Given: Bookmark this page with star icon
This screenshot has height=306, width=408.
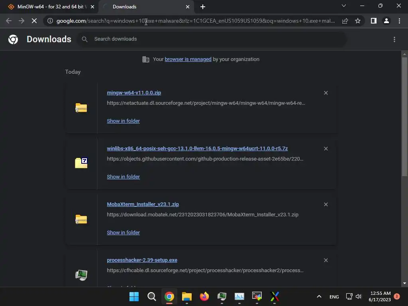Looking at the screenshot, I should (x=358, y=21).
